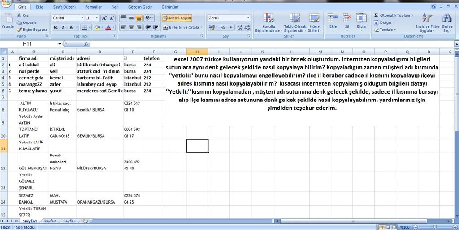459x230 pixels.
Task: Click the Temizle clear button
Action: [385, 30]
